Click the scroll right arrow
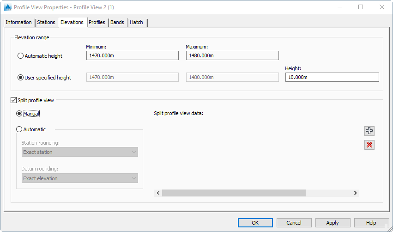 coord(356,193)
